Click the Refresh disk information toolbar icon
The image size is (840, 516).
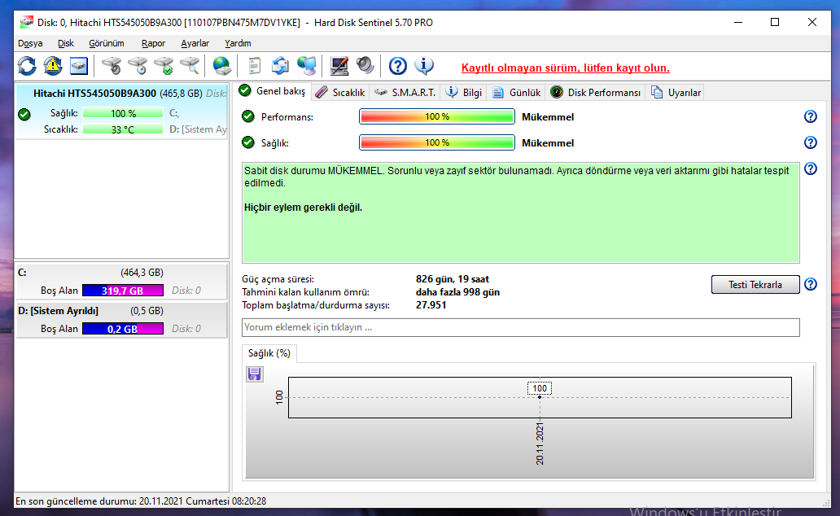click(x=27, y=66)
